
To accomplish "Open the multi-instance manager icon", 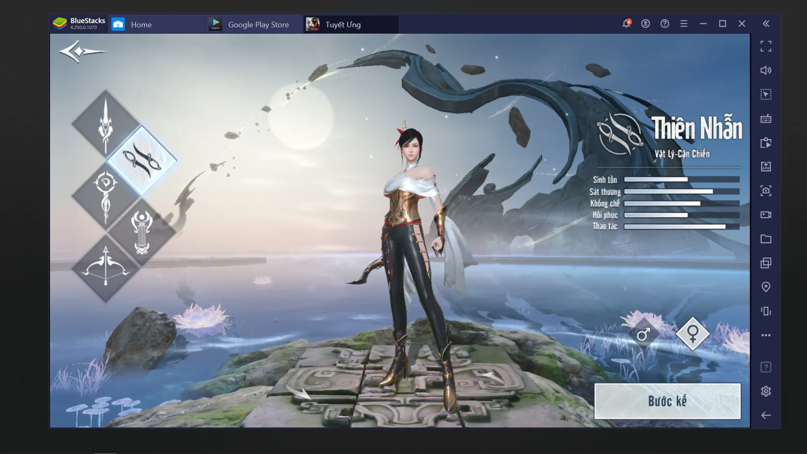I will (766, 263).
